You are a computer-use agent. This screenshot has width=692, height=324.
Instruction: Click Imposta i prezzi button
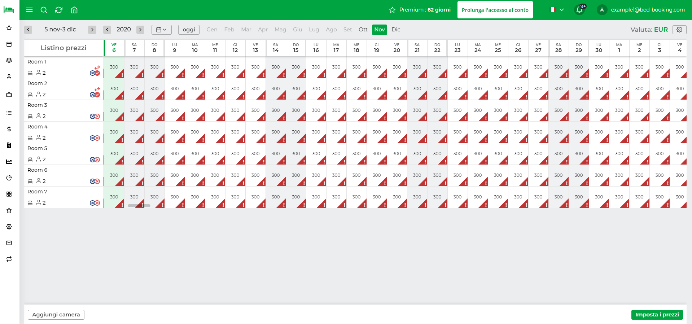coord(657,315)
